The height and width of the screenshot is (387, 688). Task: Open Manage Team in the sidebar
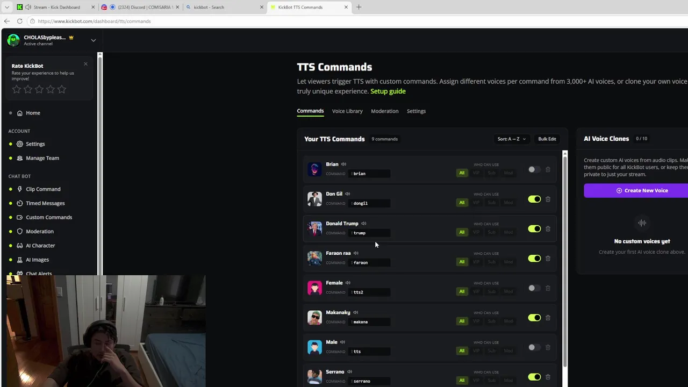42,158
